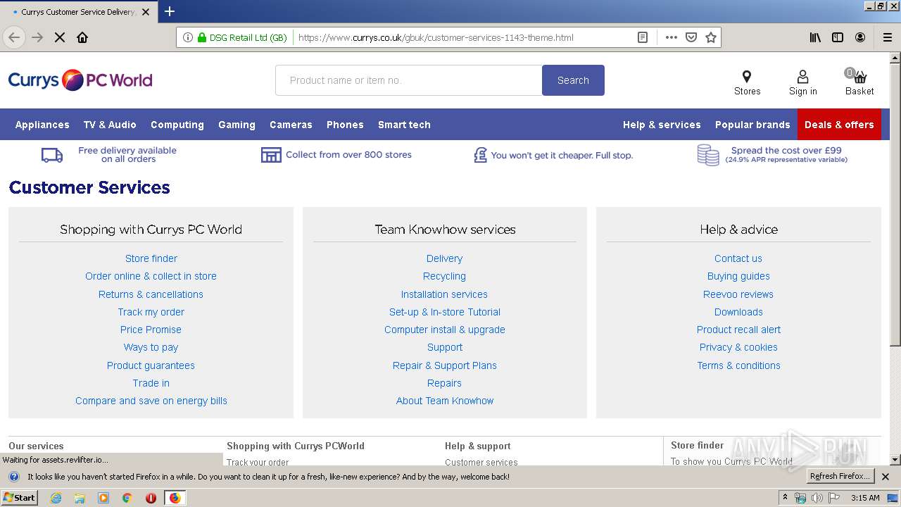Open the Smart tech menu
The width and height of the screenshot is (901, 507).
click(x=404, y=125)
